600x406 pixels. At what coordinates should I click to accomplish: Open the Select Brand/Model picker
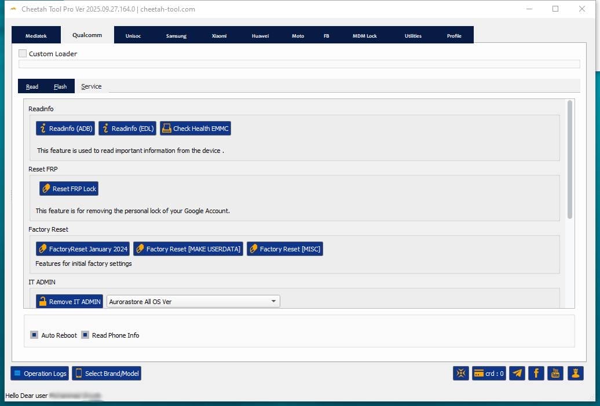coord(107,374)
